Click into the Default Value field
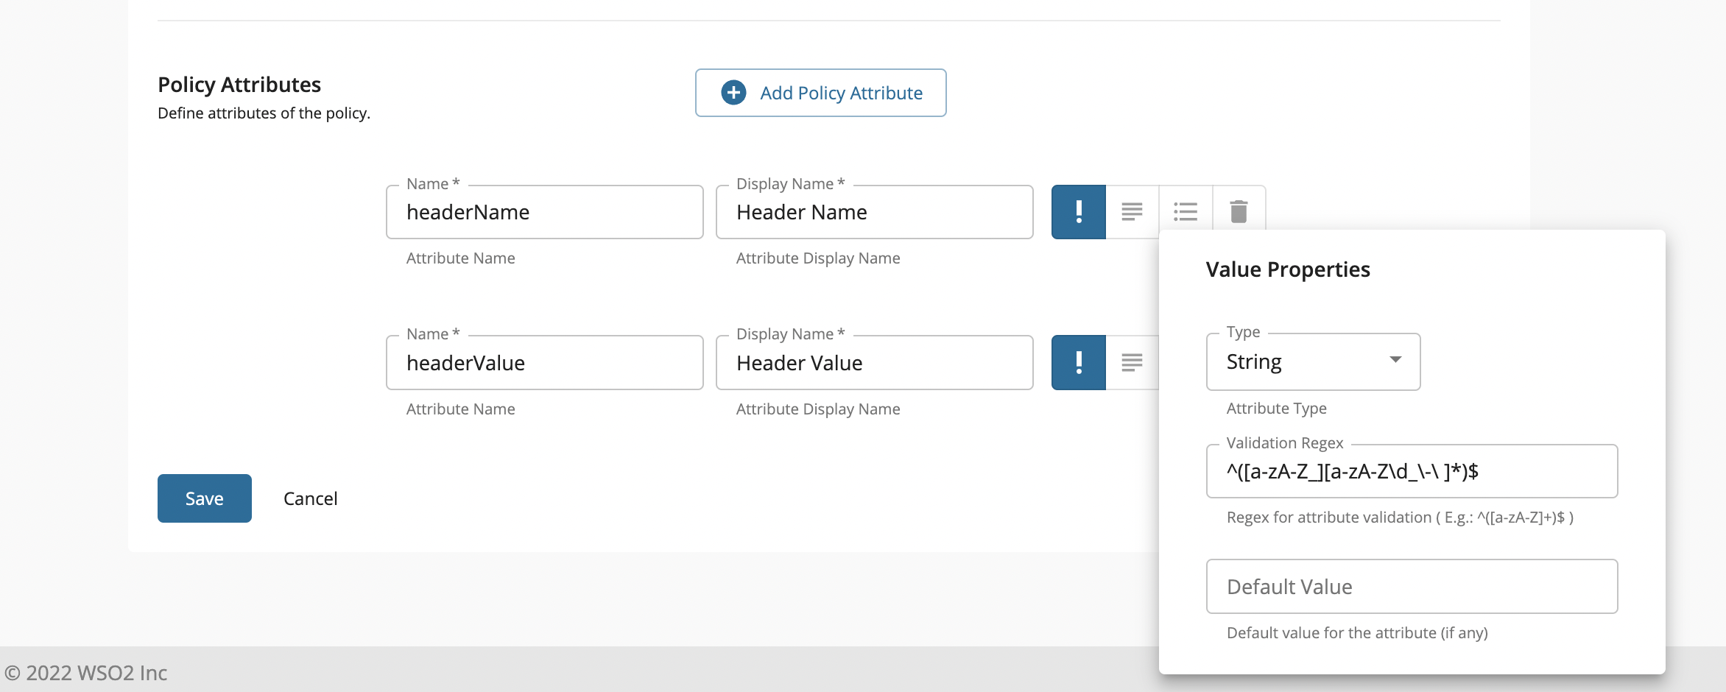 (x=1411, y=587)
